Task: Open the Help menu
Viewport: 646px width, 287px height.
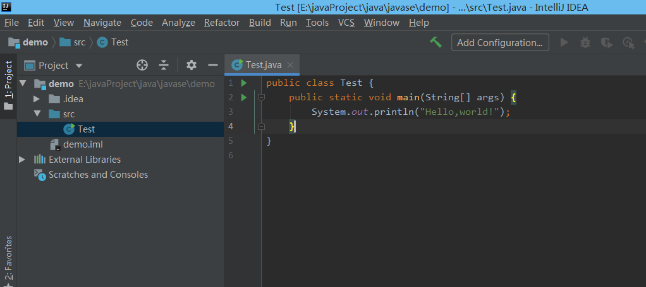Action: [419, 23]
